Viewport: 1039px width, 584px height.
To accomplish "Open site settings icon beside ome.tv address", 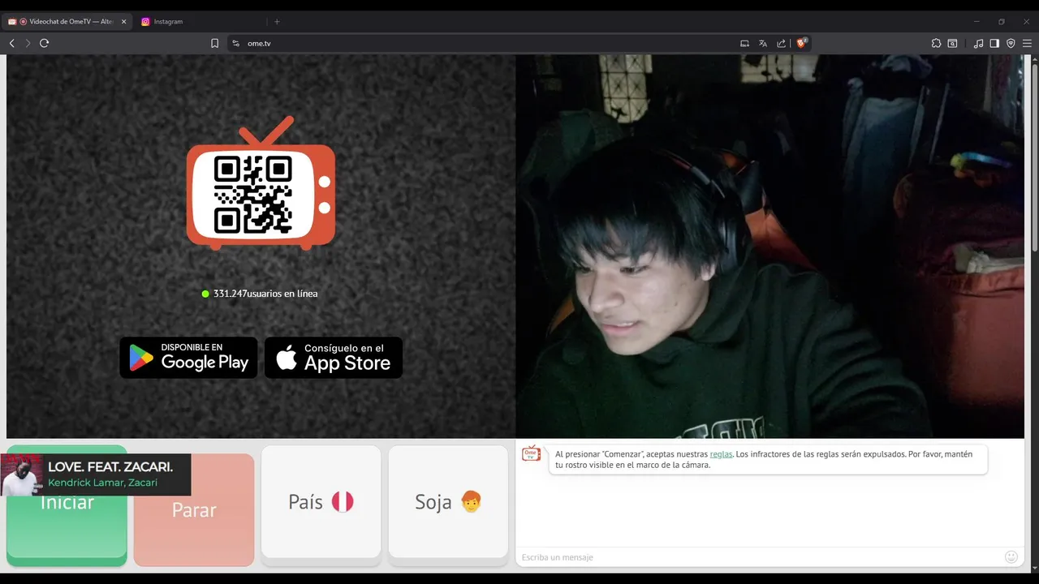I will 235,43.
